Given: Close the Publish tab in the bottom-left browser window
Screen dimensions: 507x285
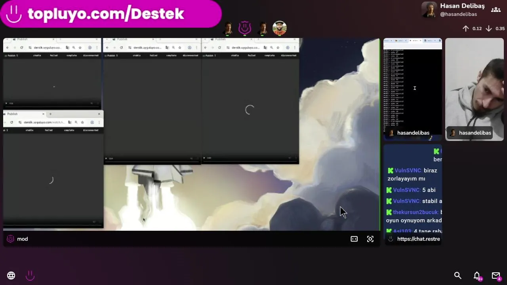Looking at the screenshot, I should tap(43, 114).
